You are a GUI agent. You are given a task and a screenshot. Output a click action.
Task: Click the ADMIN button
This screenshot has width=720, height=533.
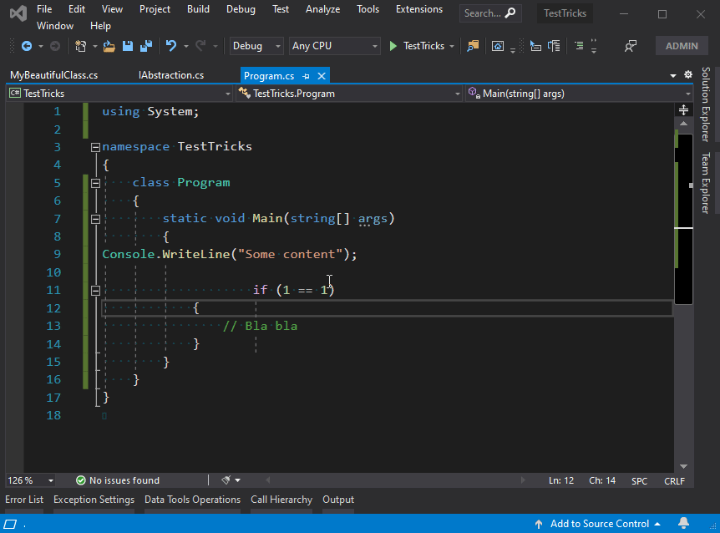682,46
